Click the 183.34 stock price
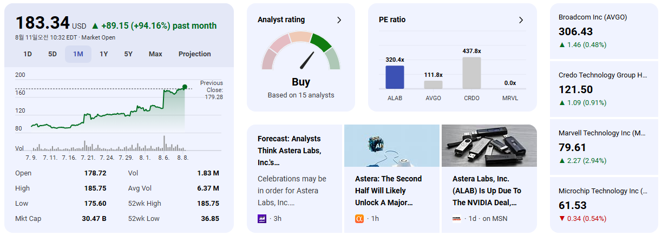 (x=43, y=23)
